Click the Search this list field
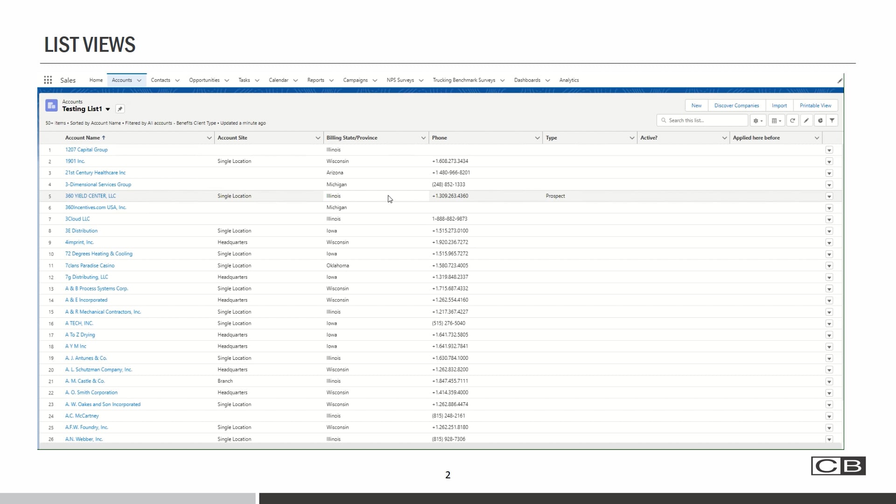Screen dimensions: 896x504 705,120
